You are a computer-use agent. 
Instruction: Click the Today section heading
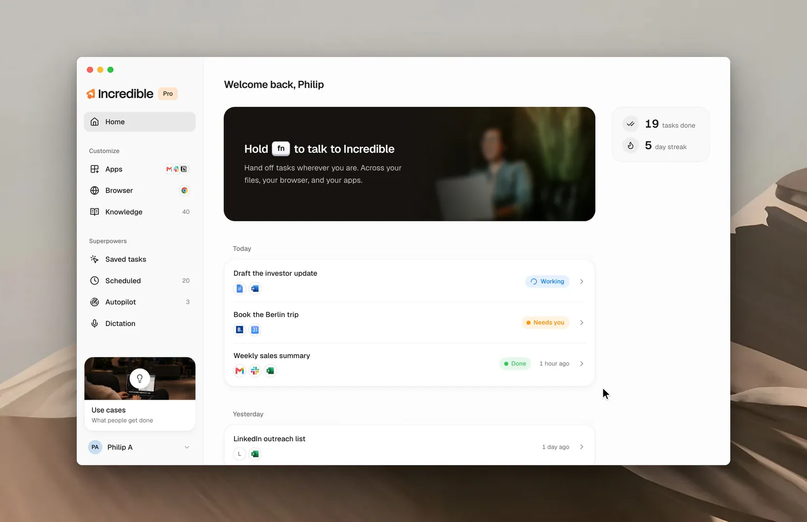pyautogui.click(x=242, y=248)
